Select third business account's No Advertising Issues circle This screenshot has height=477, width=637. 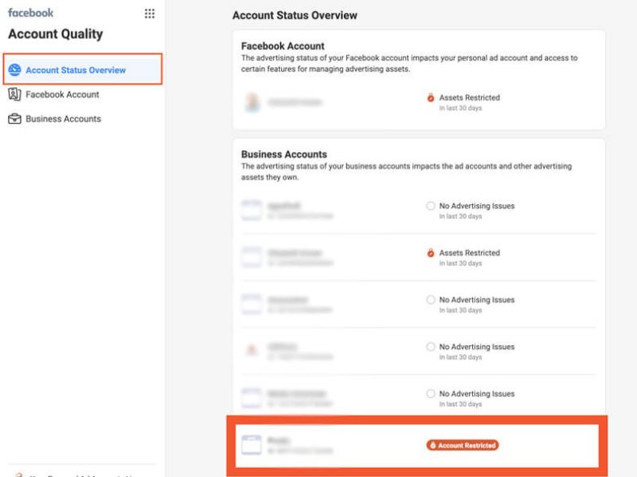[431, 301]
